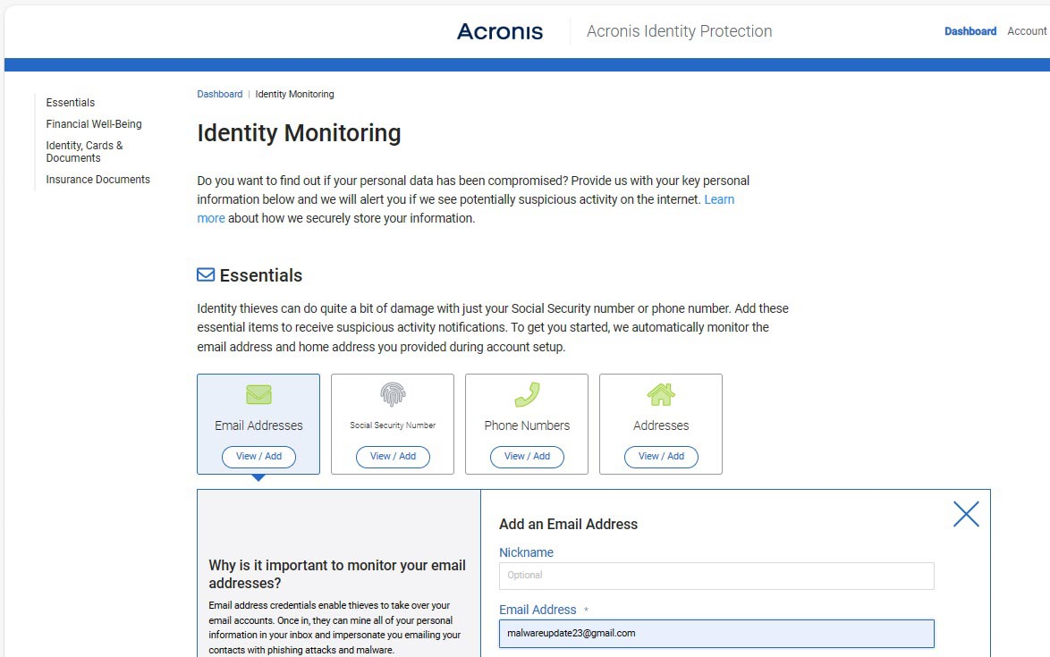
Task: Open the Dashboard tab in top navigation
Action: tap(970, 31)
